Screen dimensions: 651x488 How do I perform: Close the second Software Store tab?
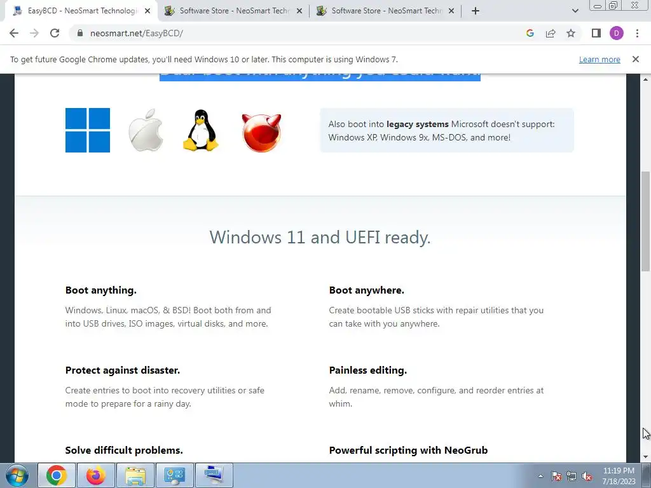coord(299,11)
